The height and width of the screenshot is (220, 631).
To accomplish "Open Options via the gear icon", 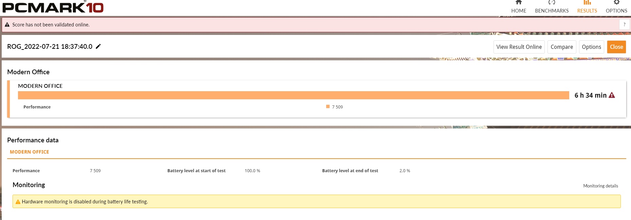I will (616, 2).
